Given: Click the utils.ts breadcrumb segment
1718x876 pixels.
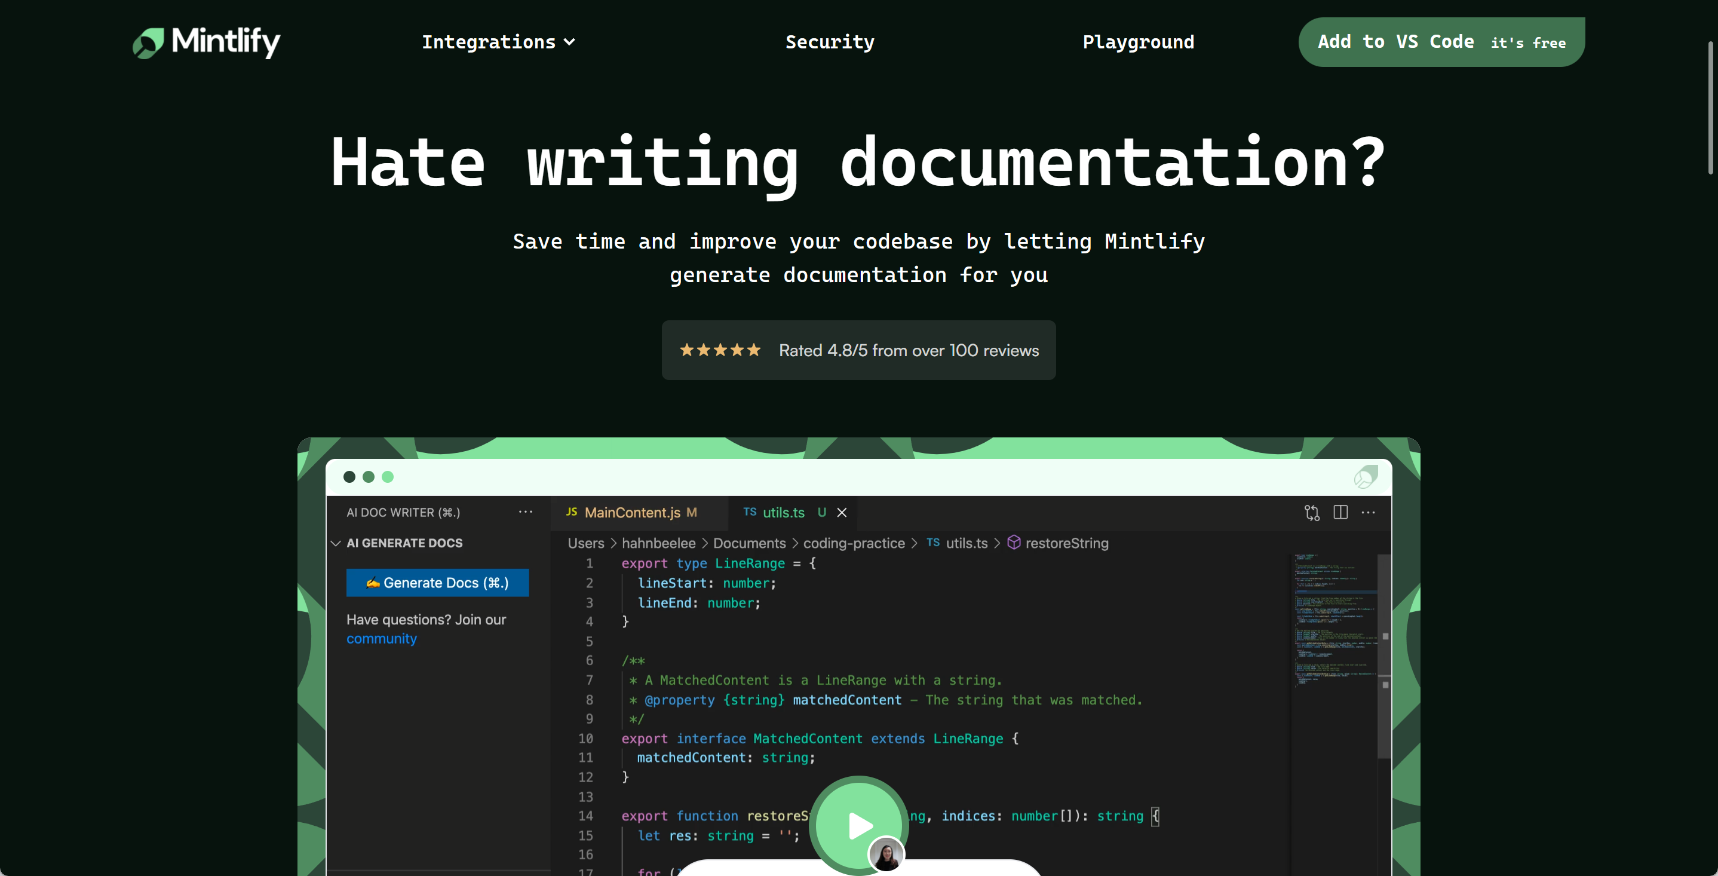Looking at the screenshot, I should click(967, 543).
